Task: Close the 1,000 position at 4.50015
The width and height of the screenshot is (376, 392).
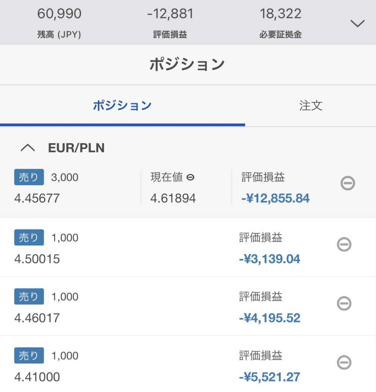Action: 344,244
